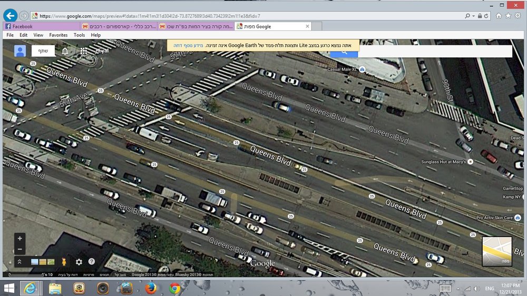Open the File menu

coord(10,35)
